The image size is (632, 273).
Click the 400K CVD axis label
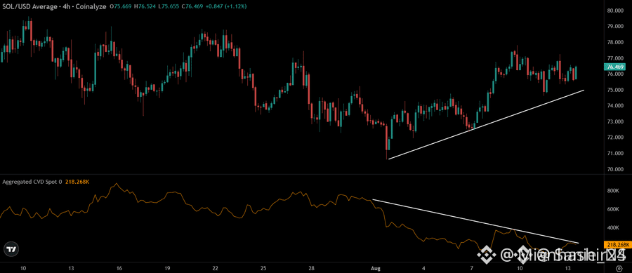click(613, 228)
